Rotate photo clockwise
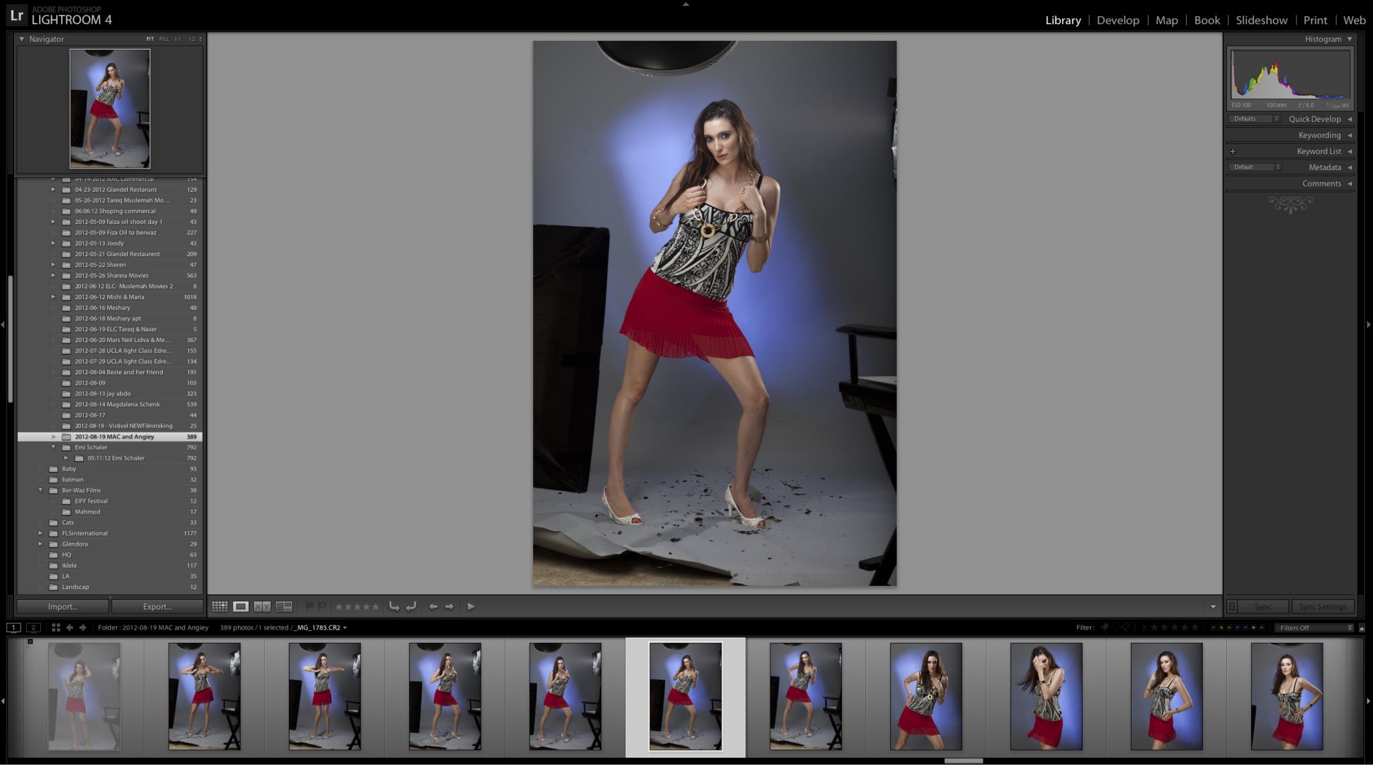1373x765 pixels. coord(411,606)
